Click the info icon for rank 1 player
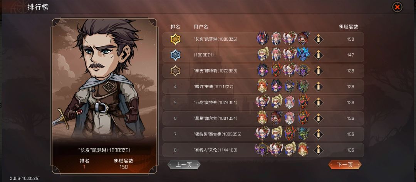The width and height of the screenshot is (416, 182). pyautogui.click(x=318, y=39)
